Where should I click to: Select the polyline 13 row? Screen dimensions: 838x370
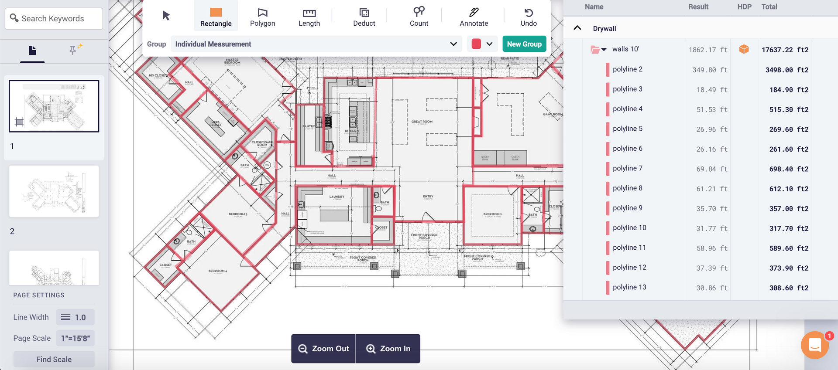(x=697, y=288)
